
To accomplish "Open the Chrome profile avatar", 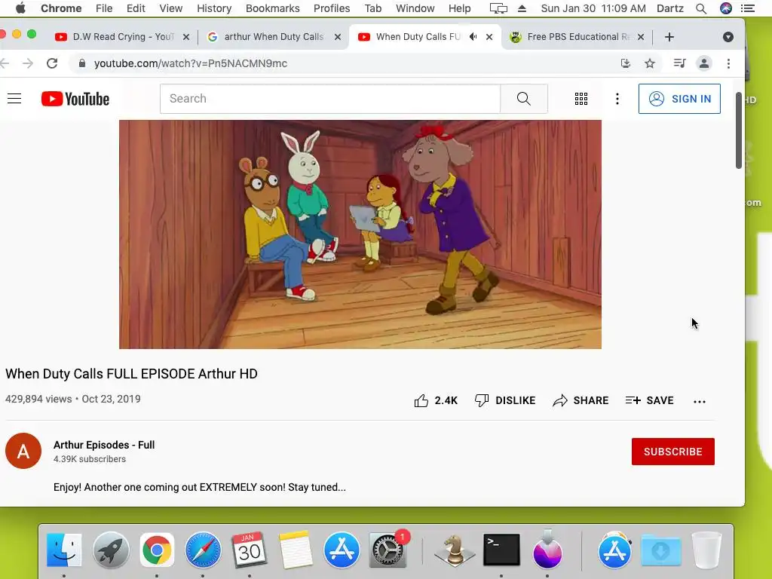I will click(x=704, y=63).
